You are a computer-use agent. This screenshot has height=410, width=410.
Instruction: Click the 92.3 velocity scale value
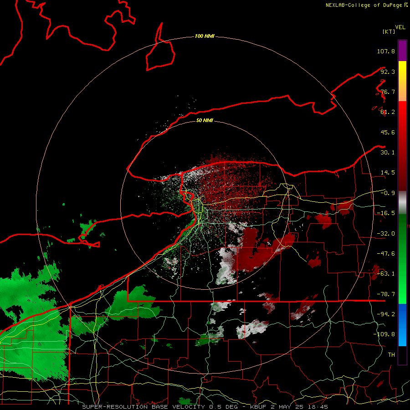click(x=388, y=72)
